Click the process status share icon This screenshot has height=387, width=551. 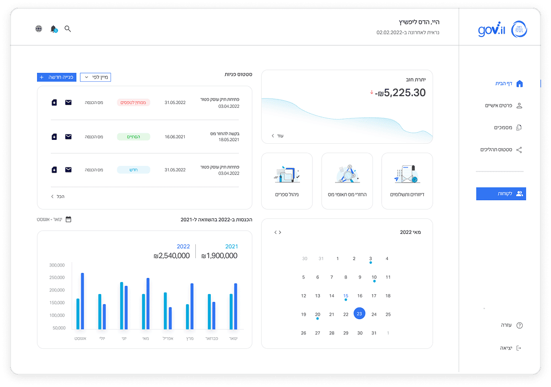[519, 150]
